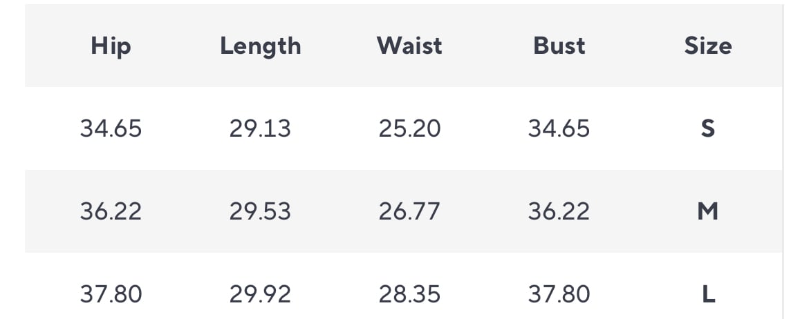The image size is (809, 319).
Task: Select the size L row label
Action: 708,294
